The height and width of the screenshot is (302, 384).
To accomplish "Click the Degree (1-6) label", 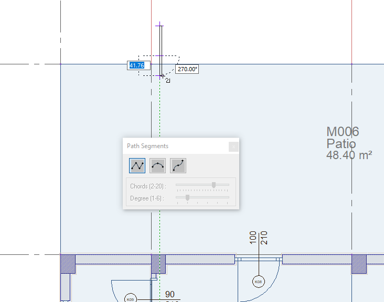I will [147, 198].
